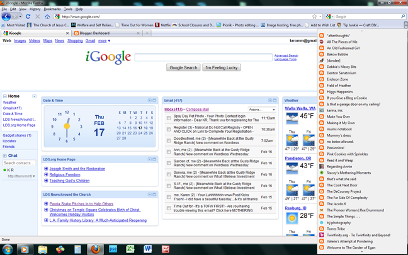Go to the browser home icon
This screenshot has width=408, height=255.
(x=47, y=16)
